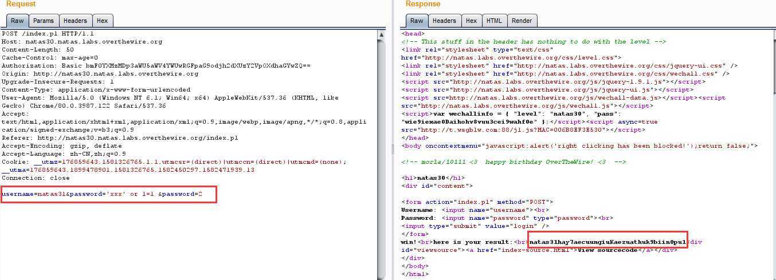Viewport: 776px width, 280px height.
Task: Click the User-Agent header line
Action: tap(171, 98)
